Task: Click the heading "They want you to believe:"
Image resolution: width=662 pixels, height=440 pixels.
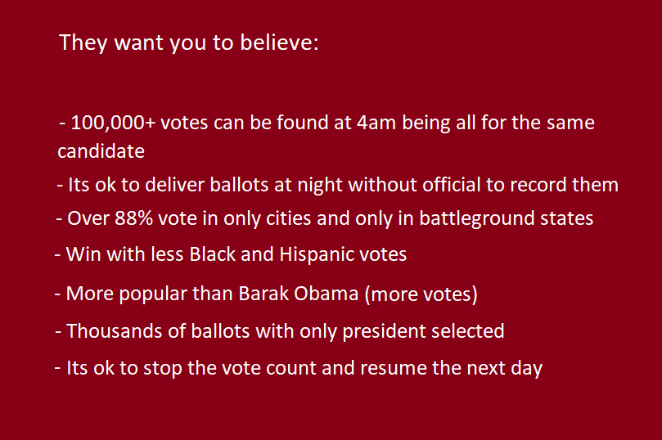Action: 188,43
